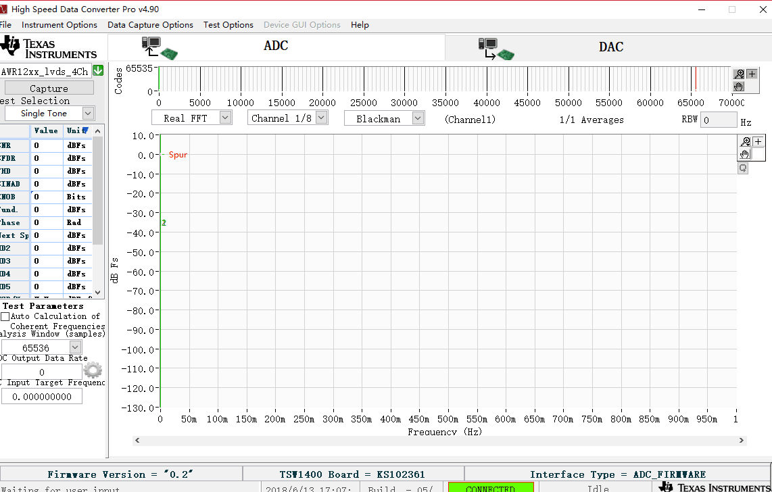Click the SINAD row value cell
The image size is (772, 492).
coord(47,184)
